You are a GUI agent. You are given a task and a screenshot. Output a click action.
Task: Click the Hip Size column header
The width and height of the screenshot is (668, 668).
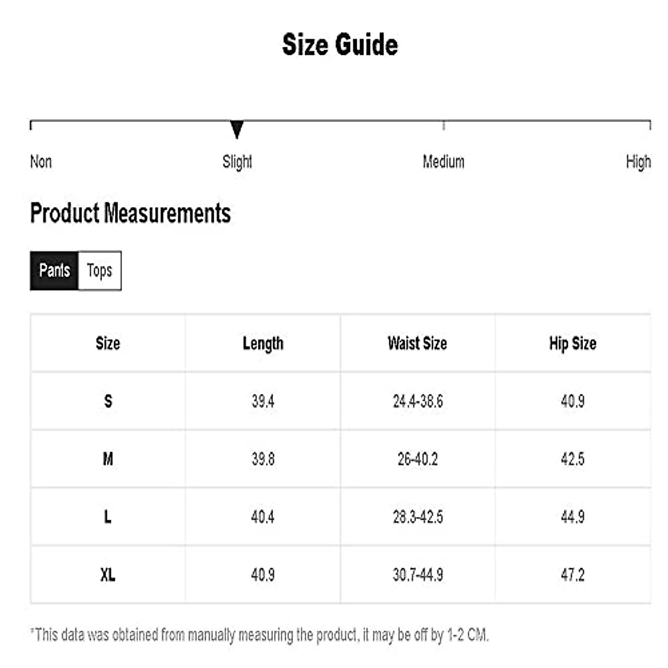pos(572,343)
